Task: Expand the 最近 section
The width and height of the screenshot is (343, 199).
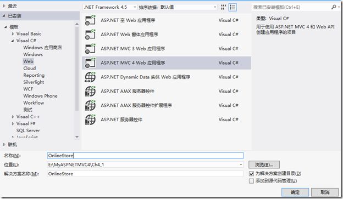Action: click(x=4, y=6)
